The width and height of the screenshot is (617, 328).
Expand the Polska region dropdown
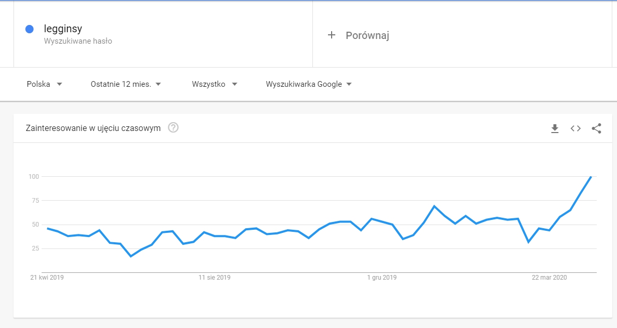pos(44,84)
